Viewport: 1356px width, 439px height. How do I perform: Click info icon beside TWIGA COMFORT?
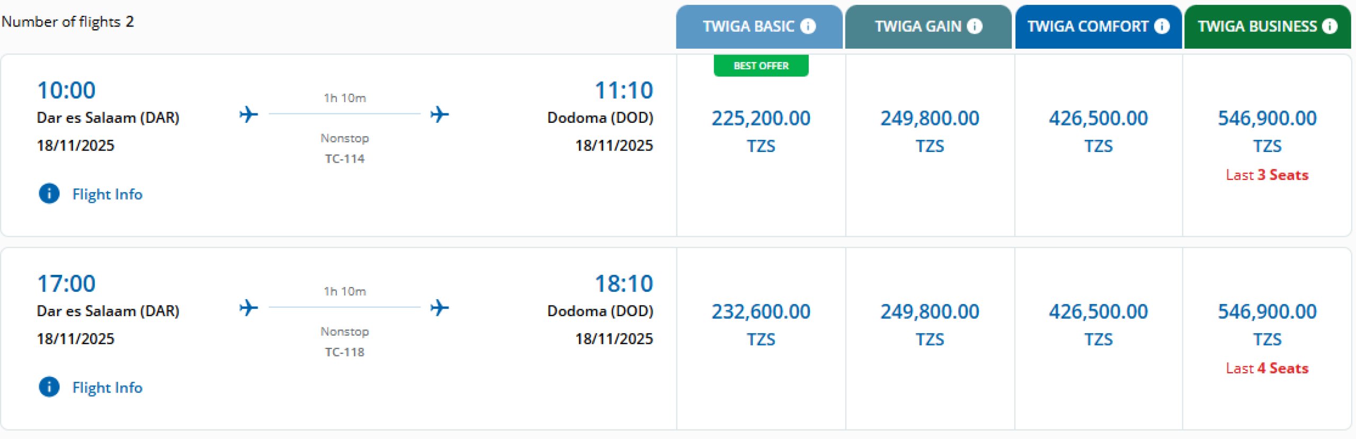coord(1162,26)
